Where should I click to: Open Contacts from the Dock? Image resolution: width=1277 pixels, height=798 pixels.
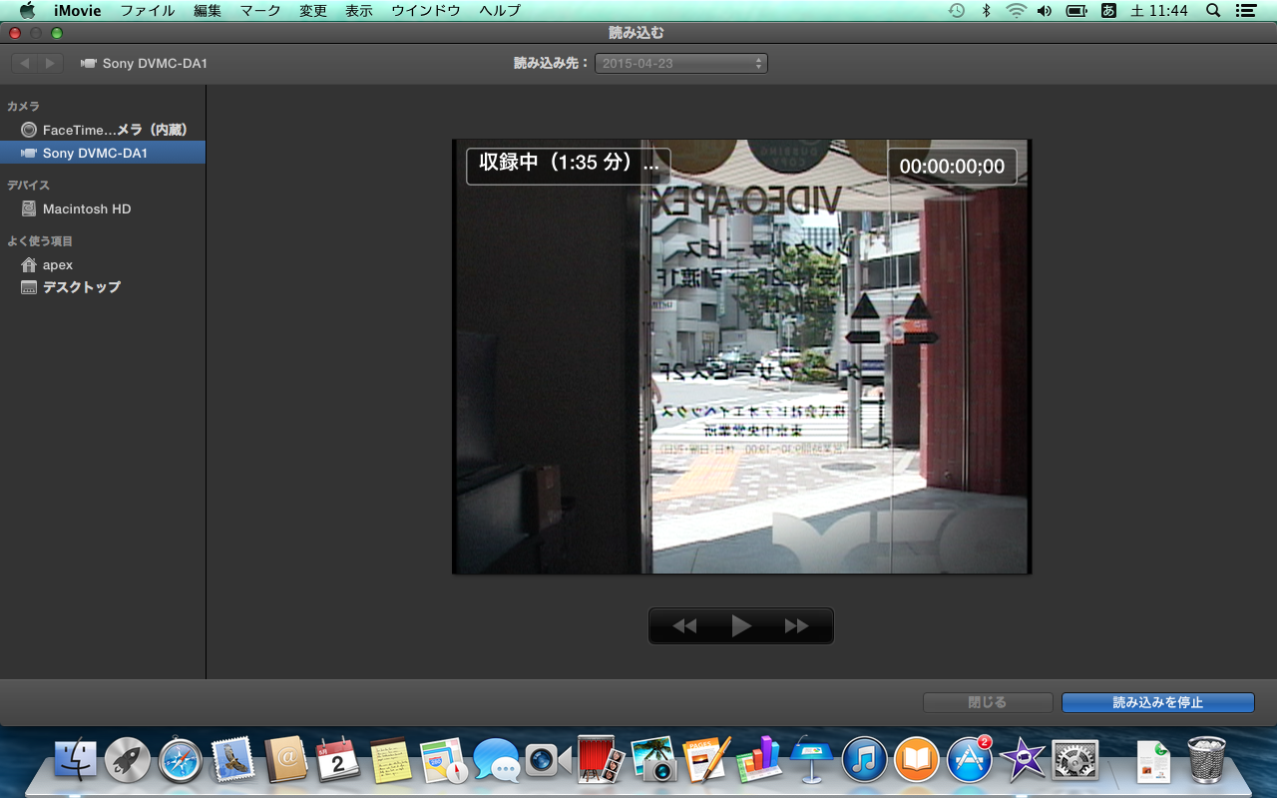click(x=286, y=760)
